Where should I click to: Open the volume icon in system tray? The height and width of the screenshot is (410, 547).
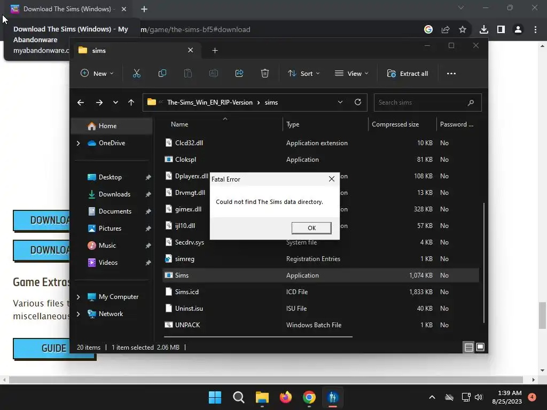[x=479, y=397]
